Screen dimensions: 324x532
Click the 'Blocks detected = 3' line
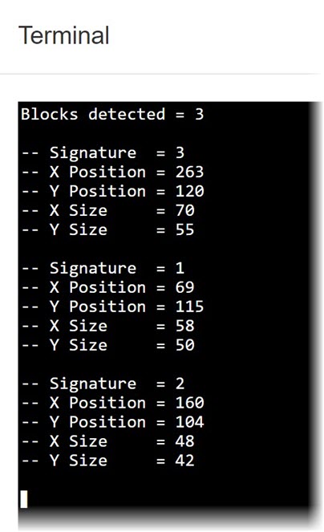point(112,114)
